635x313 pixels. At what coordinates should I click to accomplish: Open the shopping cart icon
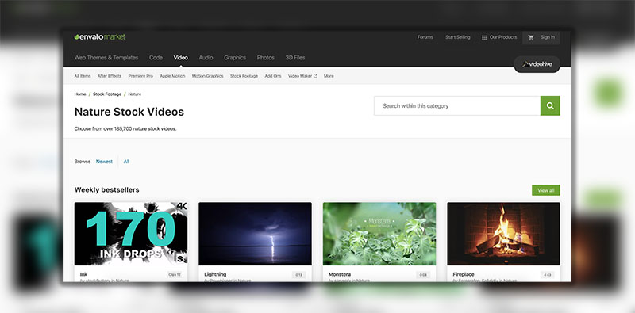coord(531,37)
